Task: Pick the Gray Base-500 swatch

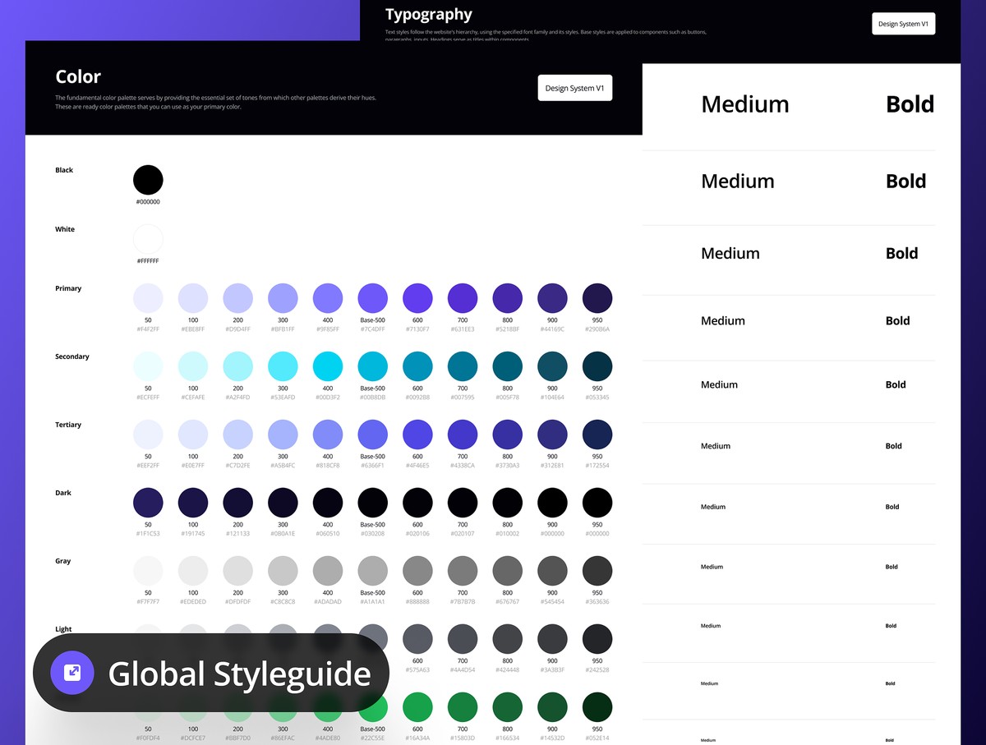Action: 372,570
